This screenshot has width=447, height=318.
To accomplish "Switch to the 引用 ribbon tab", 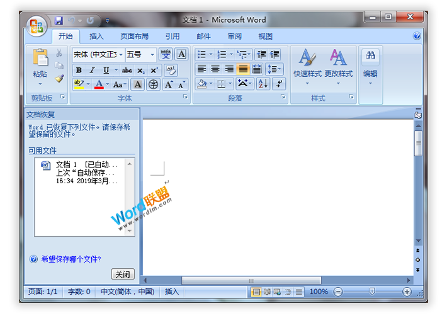I will 173,37.
